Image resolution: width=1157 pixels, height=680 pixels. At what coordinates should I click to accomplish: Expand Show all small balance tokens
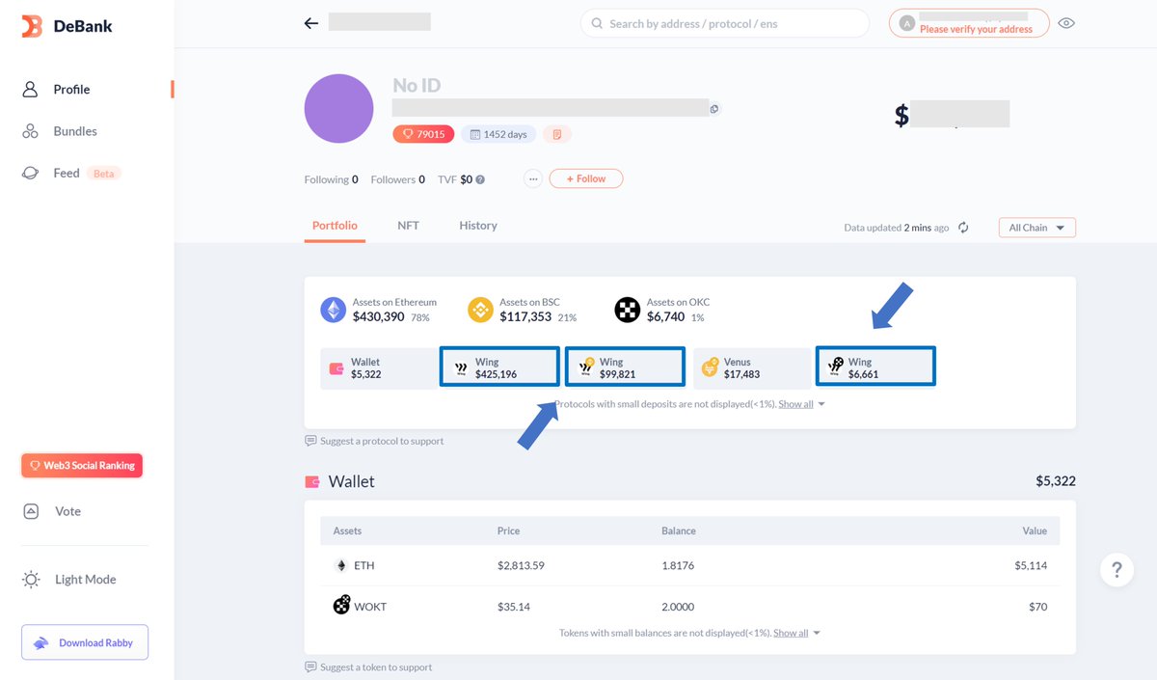coord(791,633)
